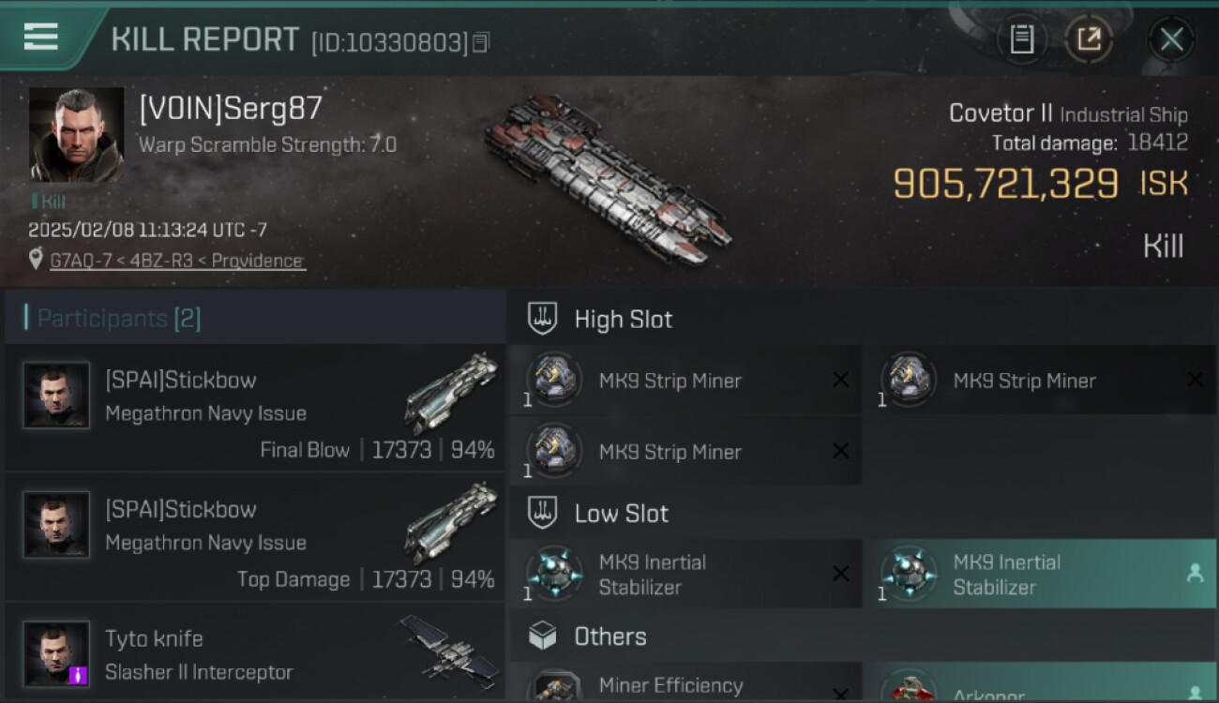Image resolution: width=1219 pixels, height=703 pixels.
Task: Click Megathron Navy Issue ship icon, Final Blow
Action: 452,393
